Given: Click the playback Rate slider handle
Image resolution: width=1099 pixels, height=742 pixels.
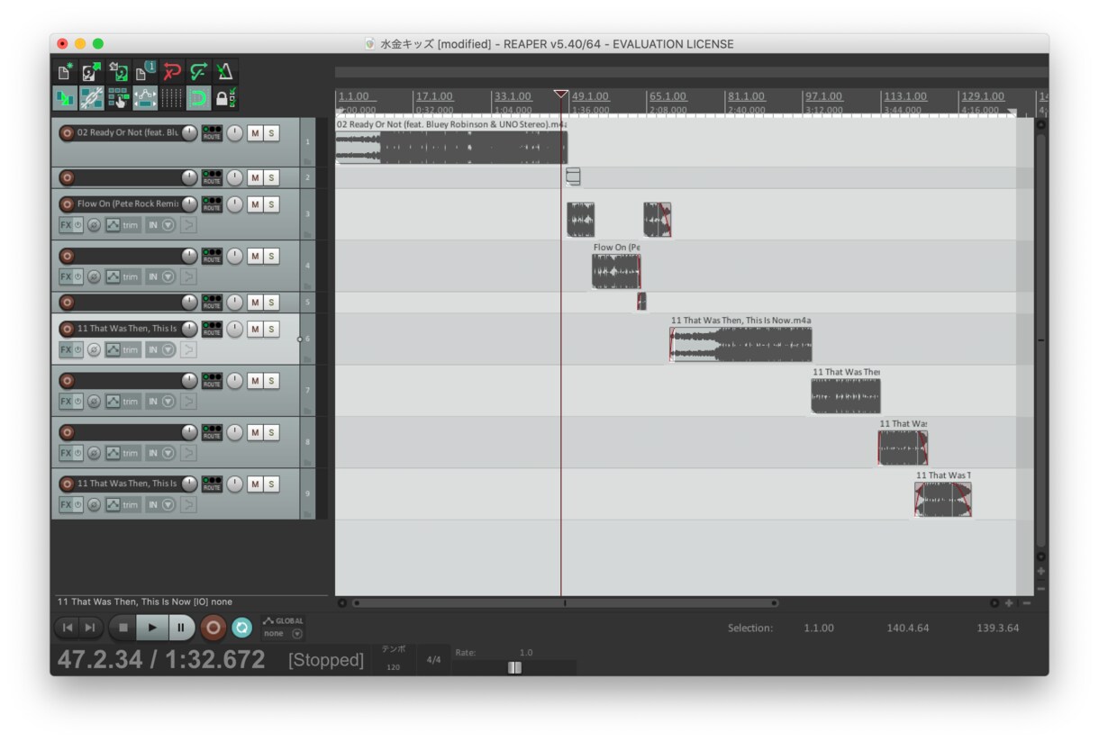Looking at the screenshot, I should point(514,667).
